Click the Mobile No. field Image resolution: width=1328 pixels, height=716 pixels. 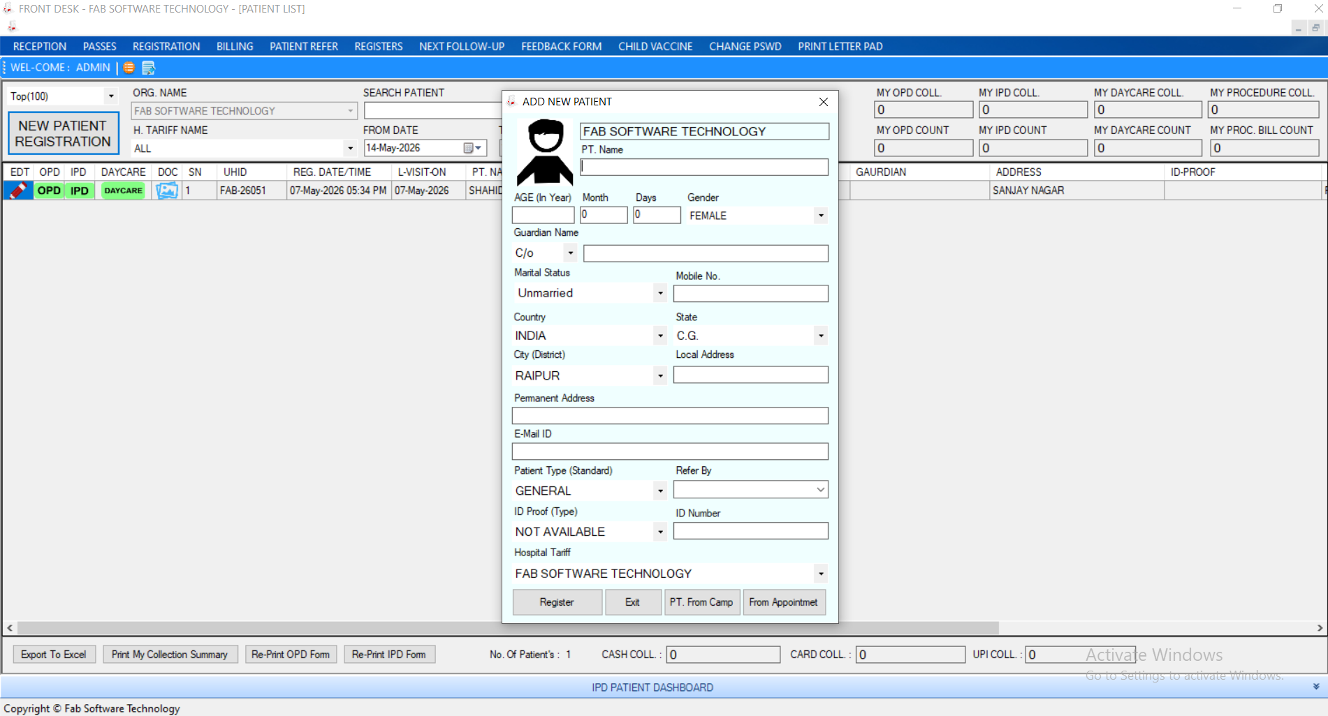(x=751, y=293)
